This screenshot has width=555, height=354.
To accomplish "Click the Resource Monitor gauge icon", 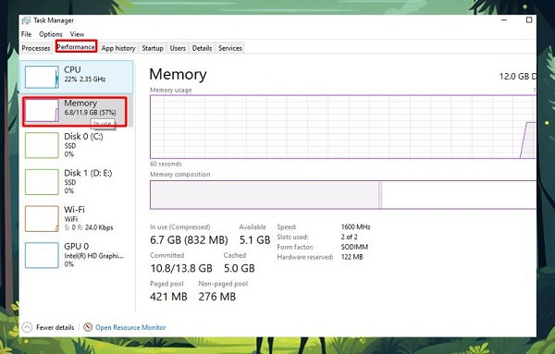I will click(x=88, y=327).
